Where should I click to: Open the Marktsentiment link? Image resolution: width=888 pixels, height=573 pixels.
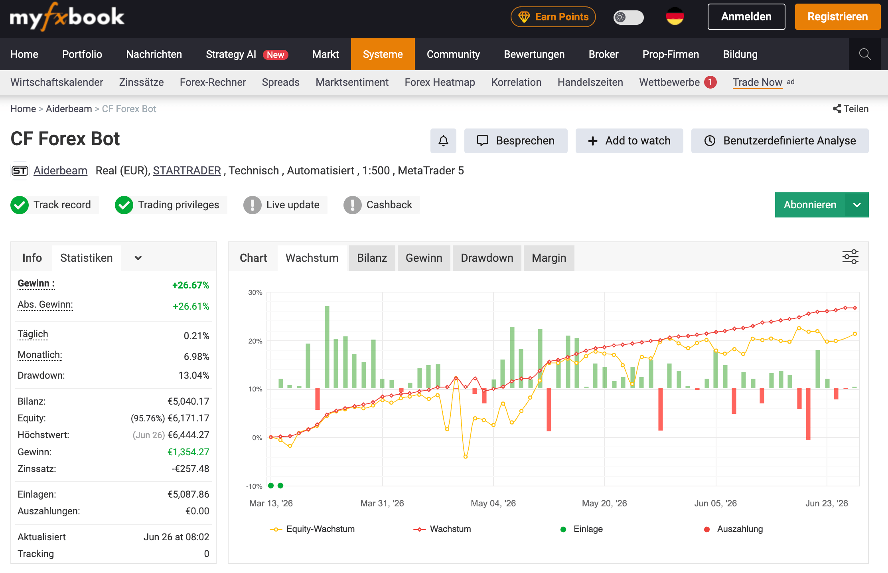tap(352, 82)
